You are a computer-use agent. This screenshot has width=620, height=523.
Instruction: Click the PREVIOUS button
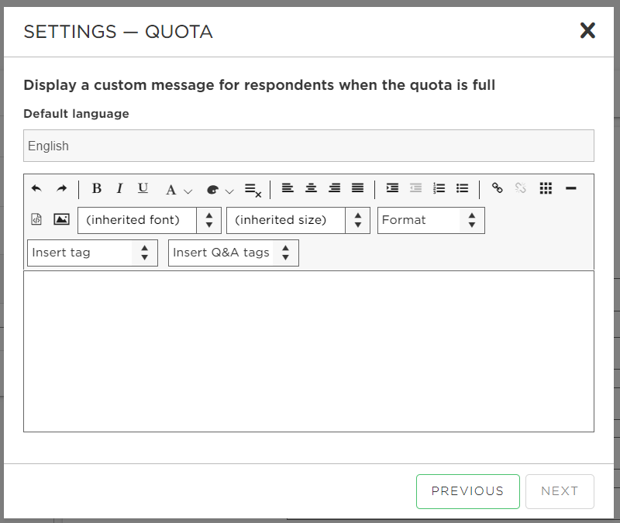coord(468,491)
